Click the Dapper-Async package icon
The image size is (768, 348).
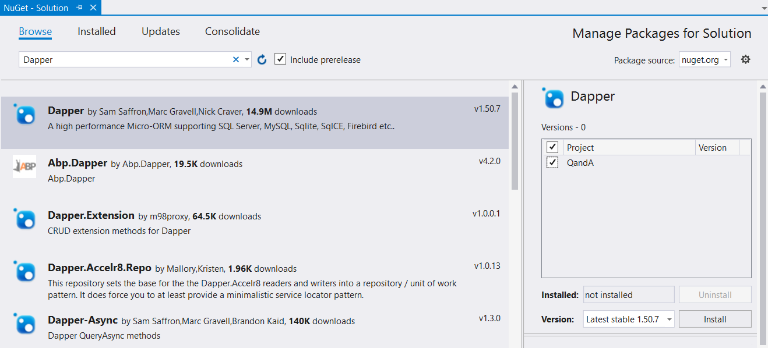[x=24, y=324]
